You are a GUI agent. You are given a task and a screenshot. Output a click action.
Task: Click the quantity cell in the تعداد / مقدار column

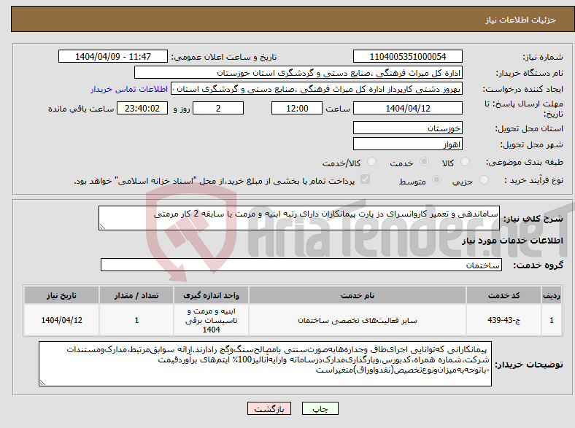pyautogui.click(x=136, y=320)
